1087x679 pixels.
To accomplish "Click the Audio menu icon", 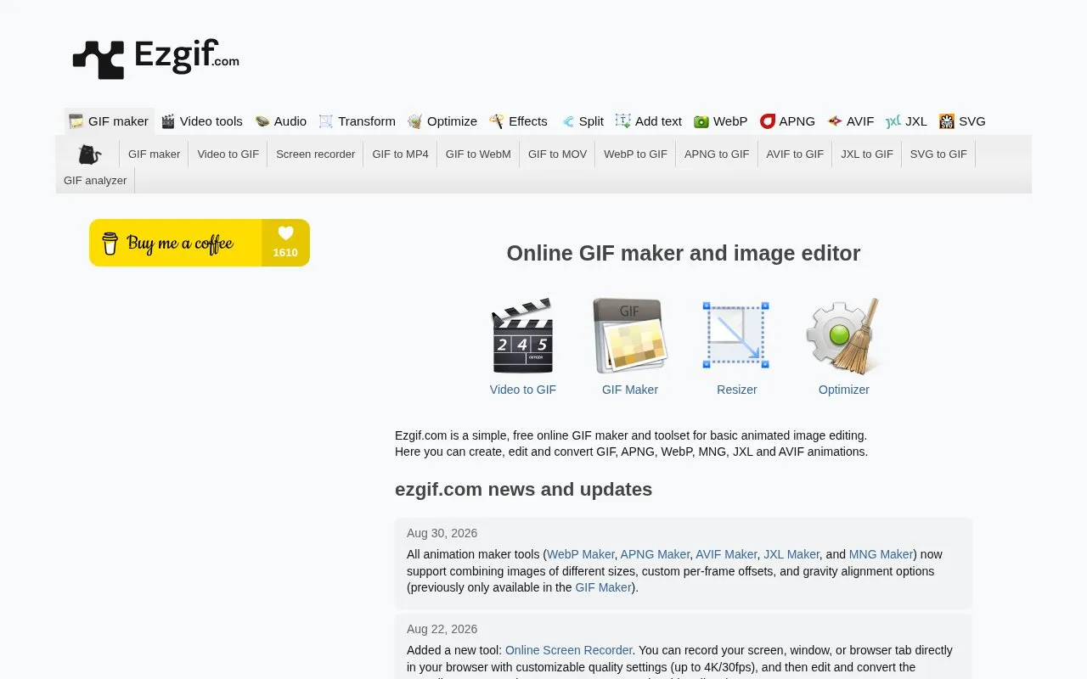I will 262,121.
